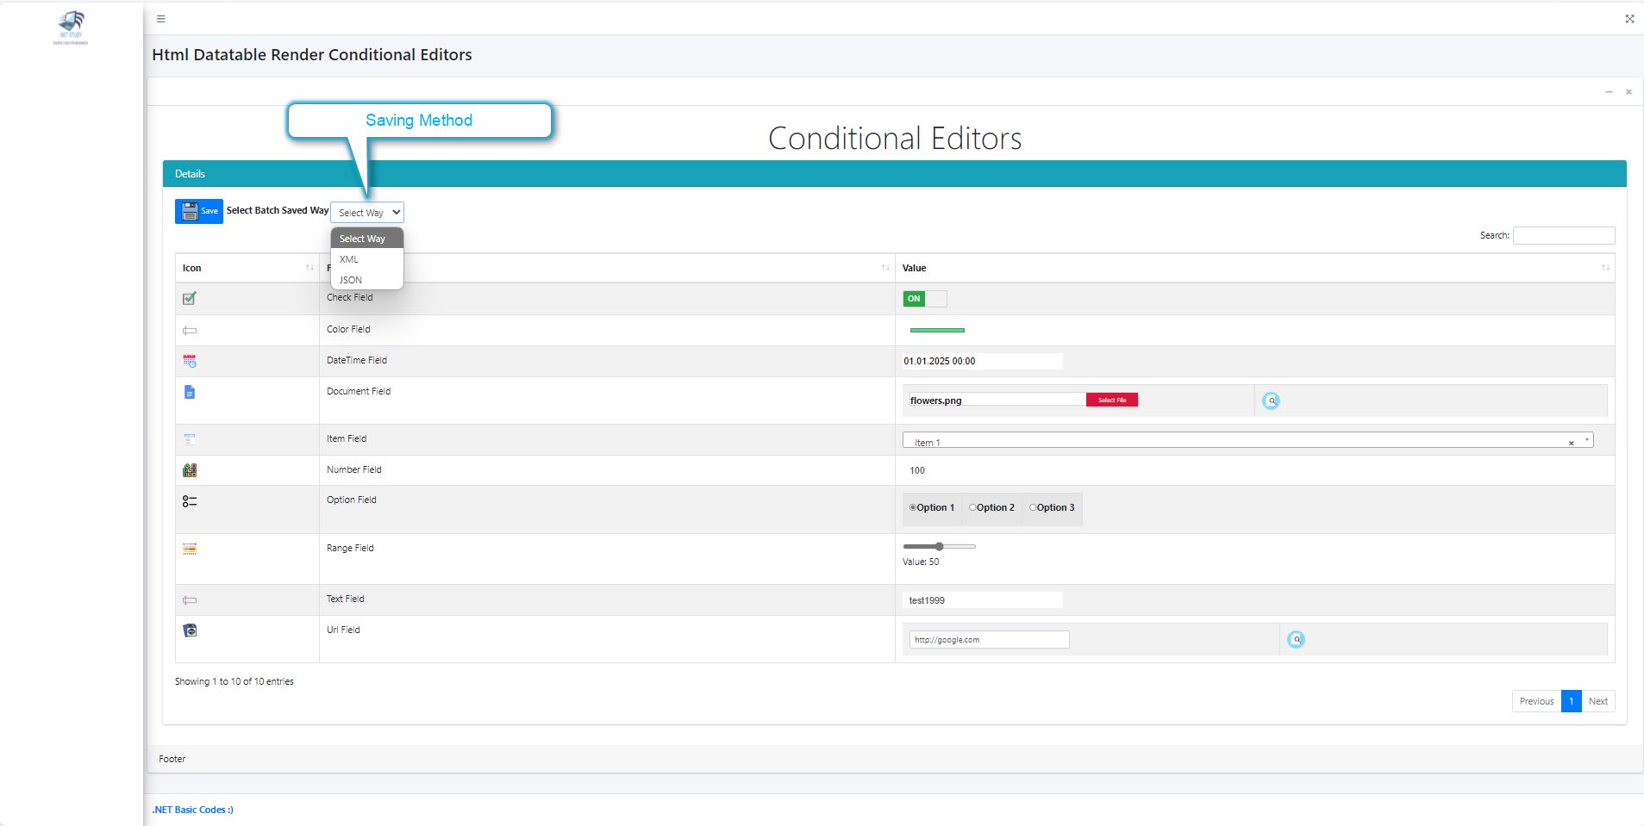Edit the DateTime value 01.01.2025 00:00
The height and width of the screenshot is (826, 1644).
point(983,361)
